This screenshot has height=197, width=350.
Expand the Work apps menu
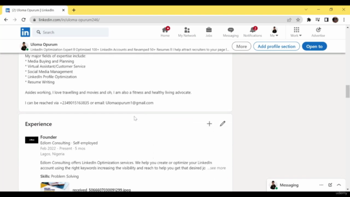[296, 32]
